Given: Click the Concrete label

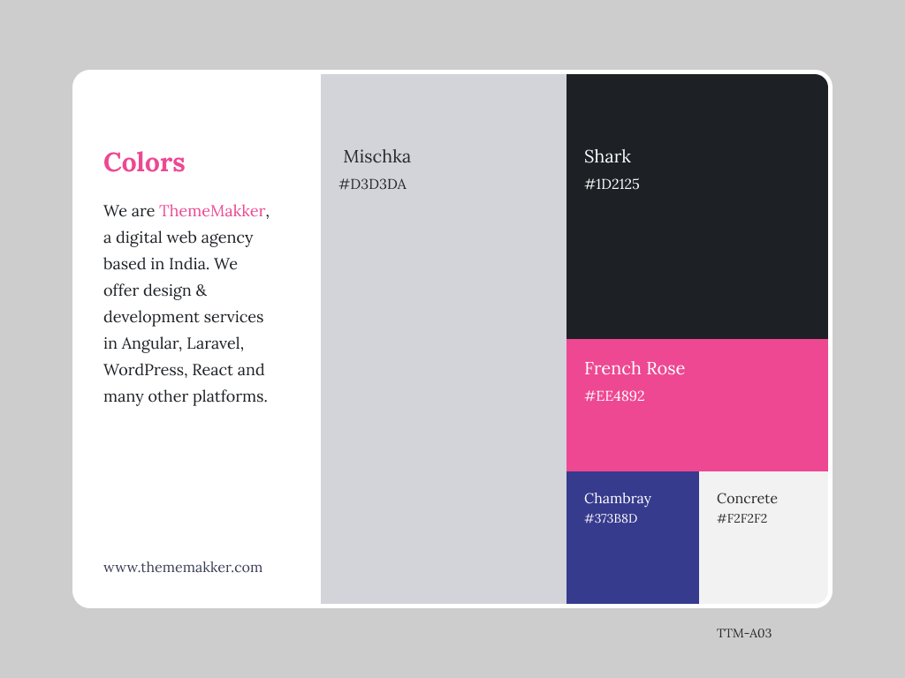Looking at the screenshot, I should tap(747, 498).
